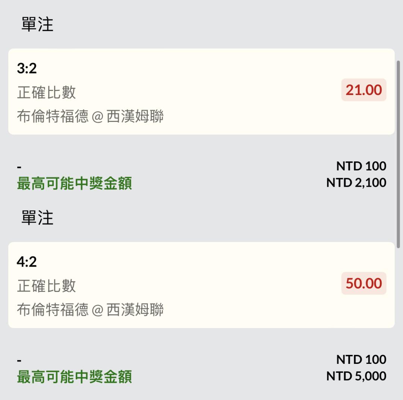The height and width of the screenshot is (400, 403).
Task: Click the dash above the 4:2 bet's 最高可能中獎金額
Action: (19, 360)
